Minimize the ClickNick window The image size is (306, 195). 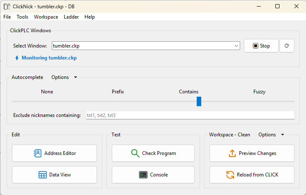click(259, 7)
